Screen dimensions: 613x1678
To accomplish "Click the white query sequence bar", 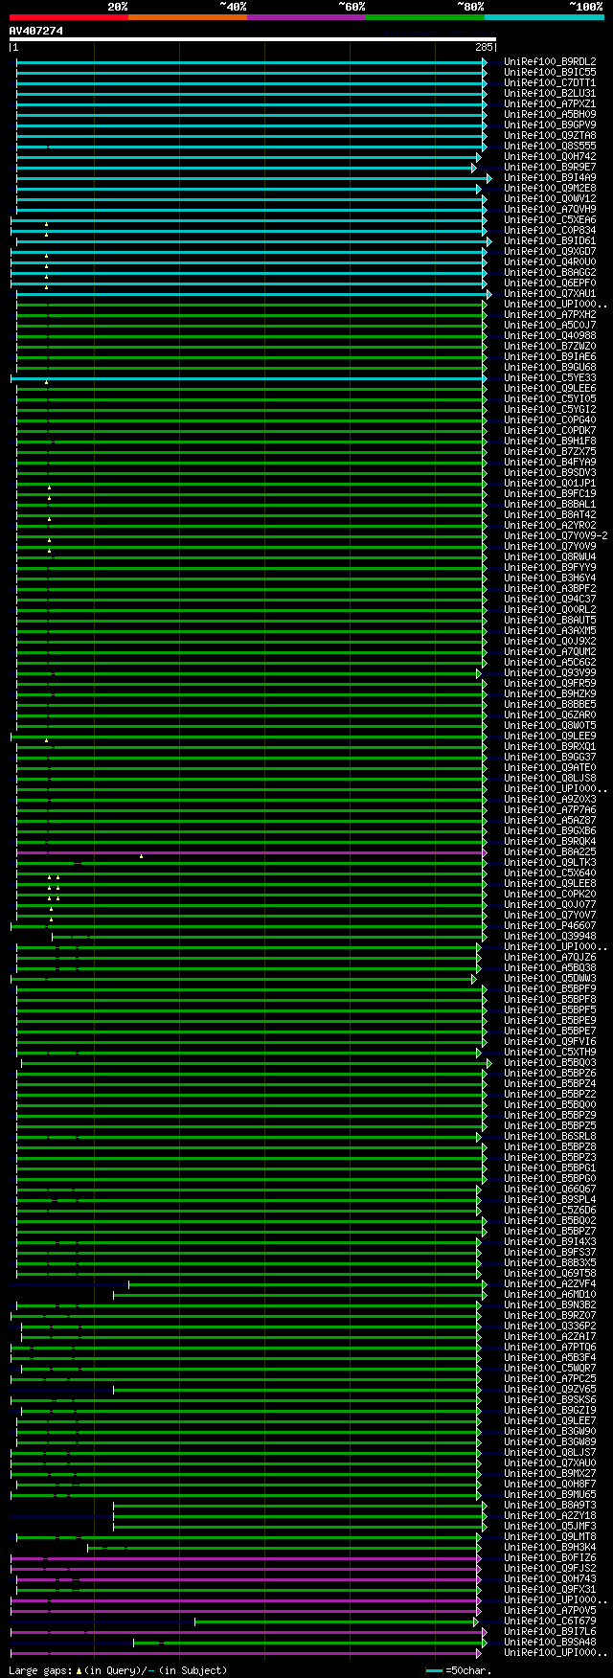I will coord(253,39).
